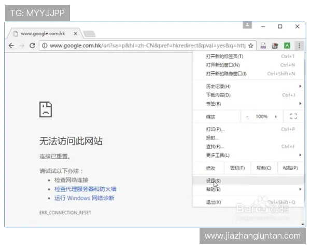
Task: Click the ERR_CONNECTION_RESET text
Action: (65, 213)
